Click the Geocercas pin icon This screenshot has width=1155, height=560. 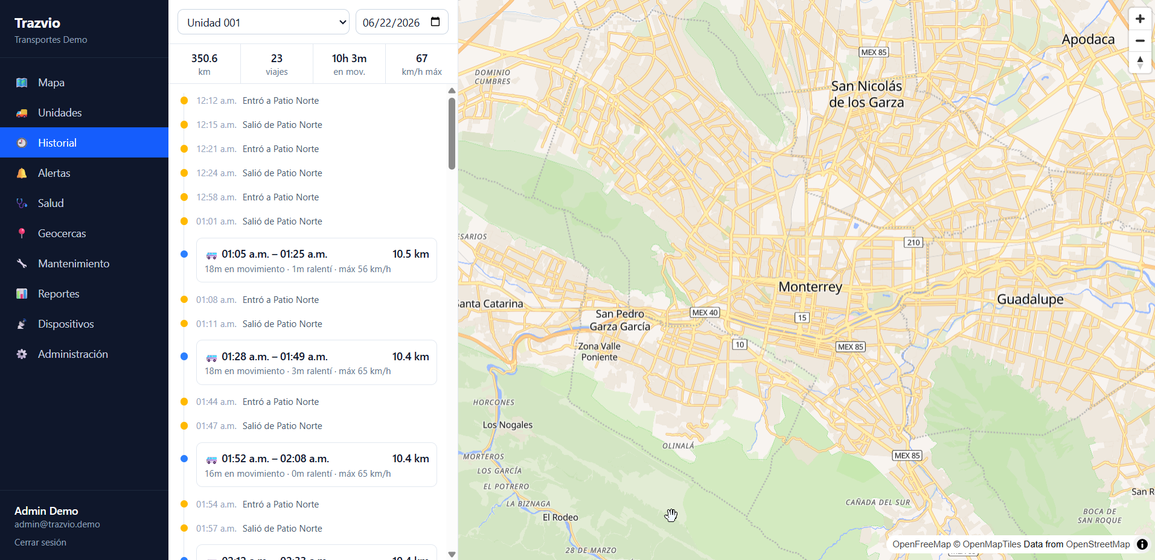pyautogui.click(x=22, y=234)
